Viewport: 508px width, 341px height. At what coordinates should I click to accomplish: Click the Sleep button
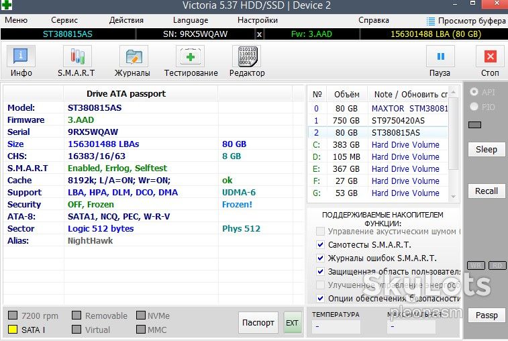(x=487, y=150)
